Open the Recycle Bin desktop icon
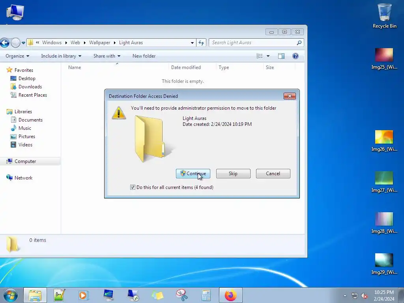Image resolution: width=404 pixels, height=303 pixels. (384, 15)
